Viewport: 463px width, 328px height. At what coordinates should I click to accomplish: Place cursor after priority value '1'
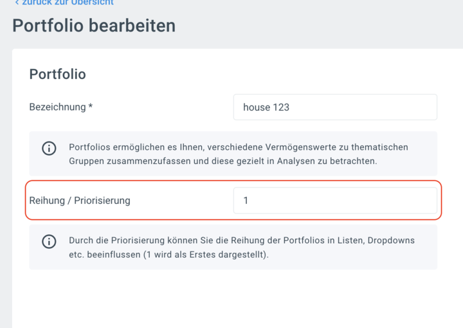pyautogui.click(x=250, y=201)
